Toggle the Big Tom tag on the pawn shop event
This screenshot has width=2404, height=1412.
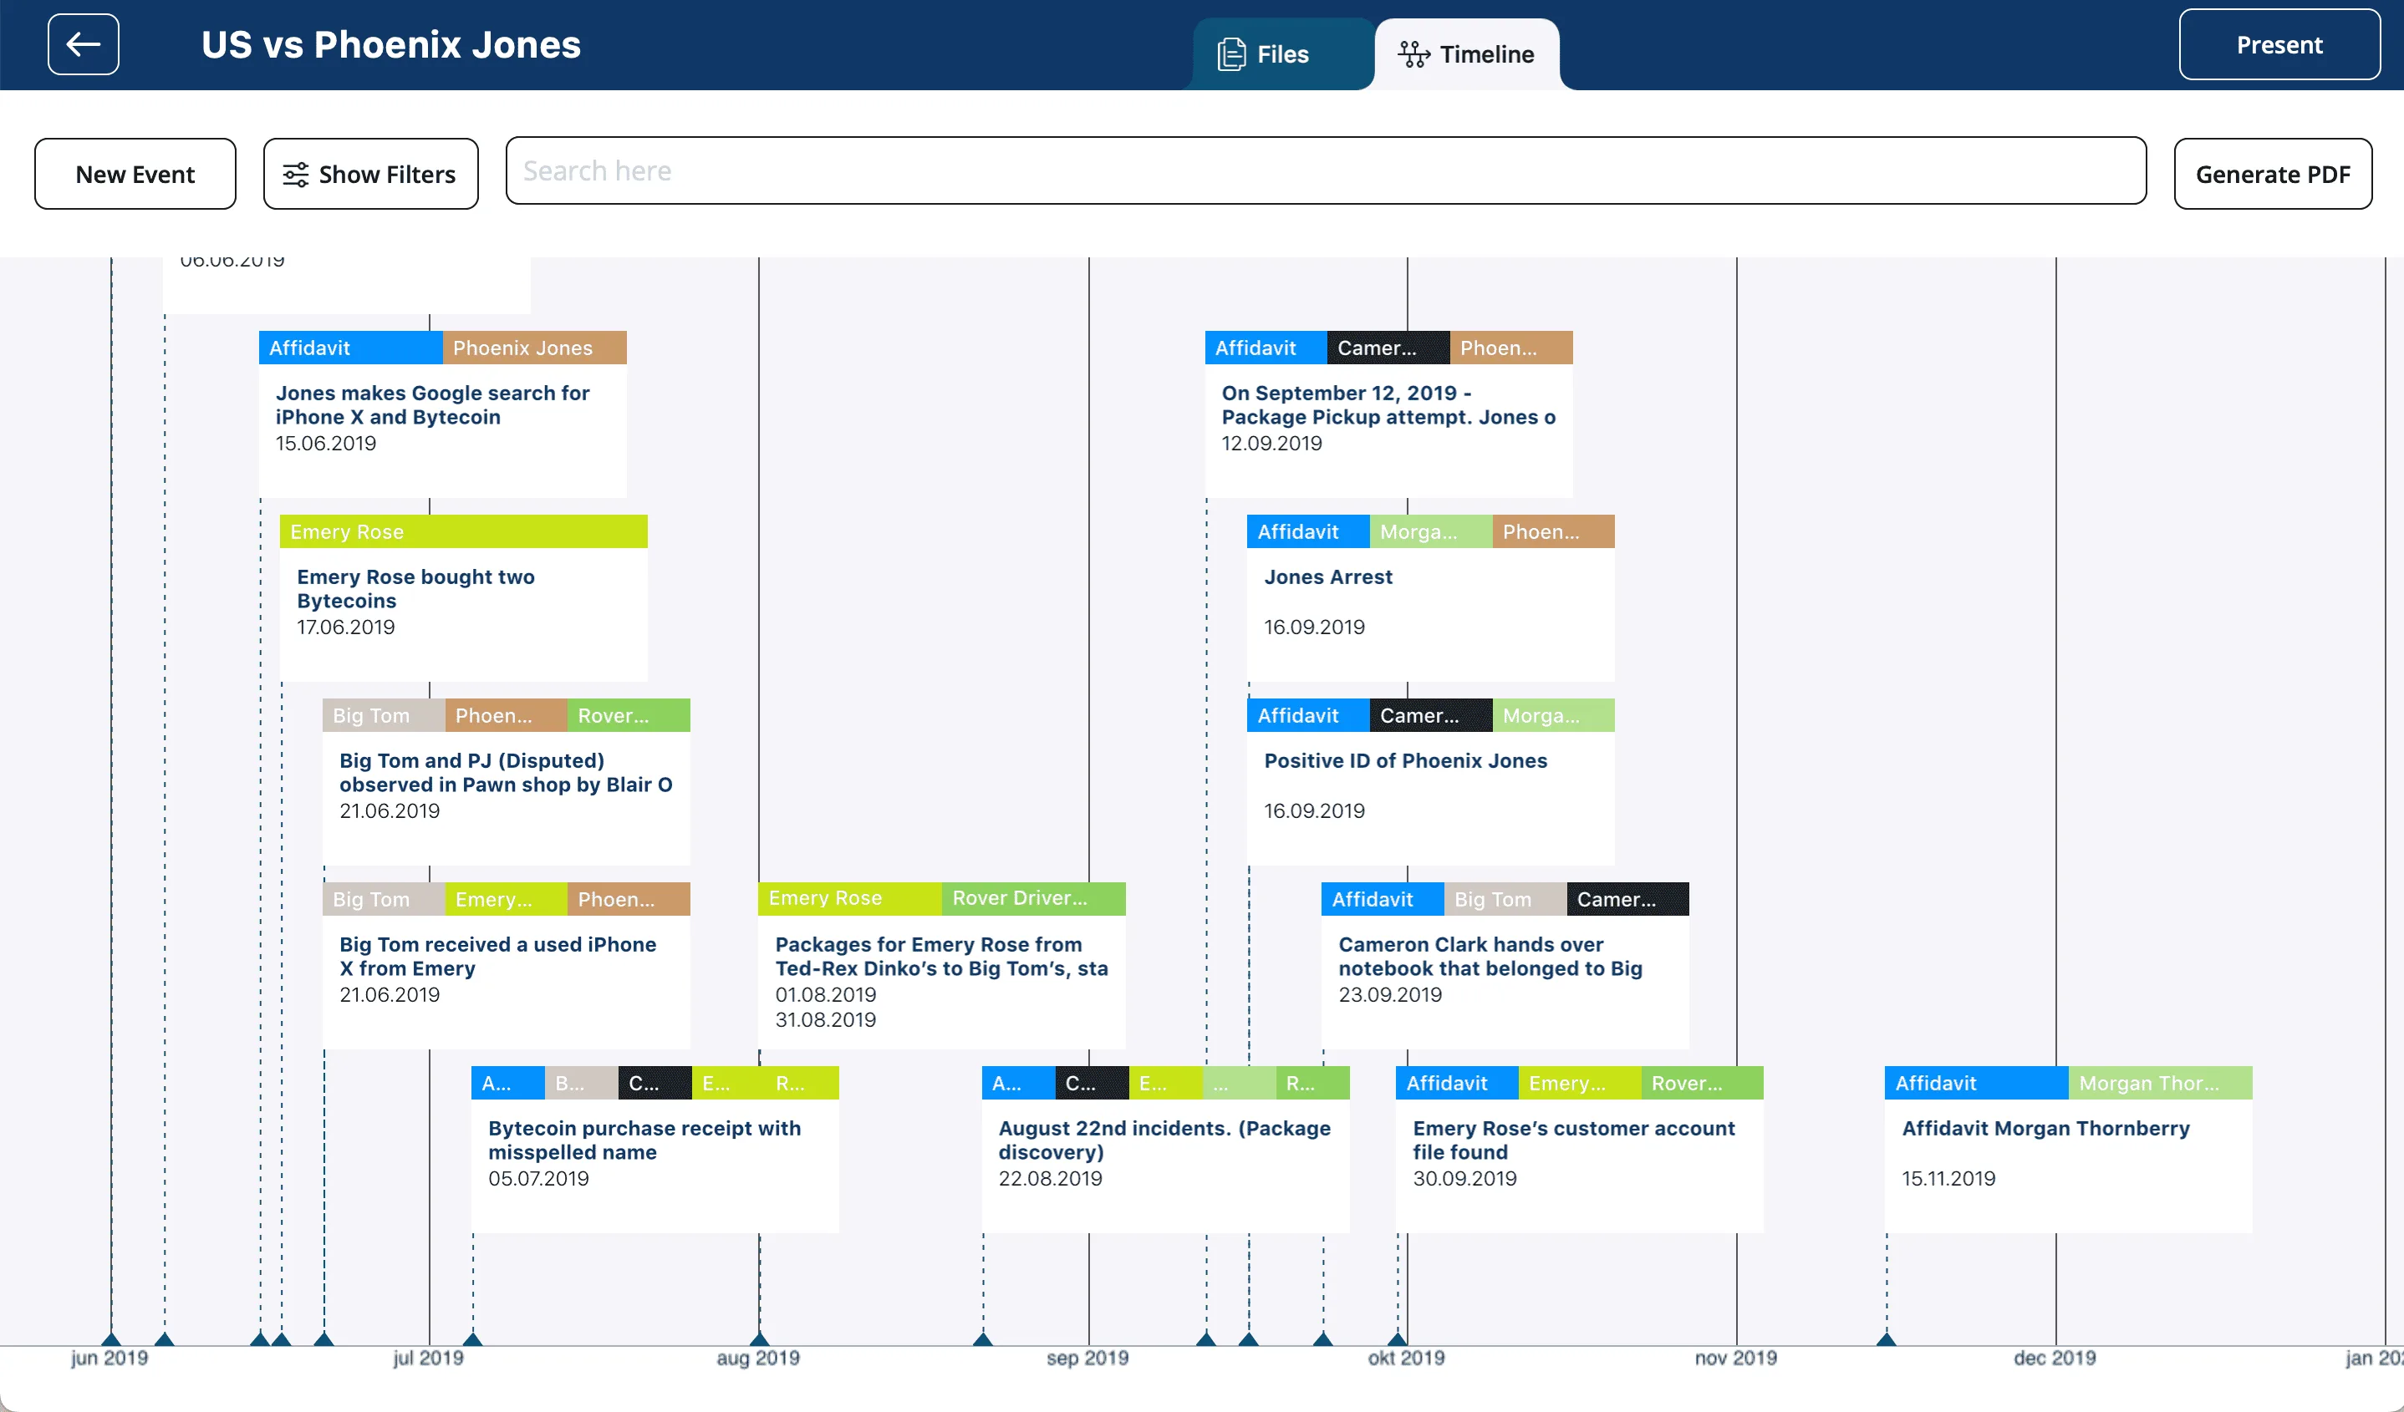(382, 715)
